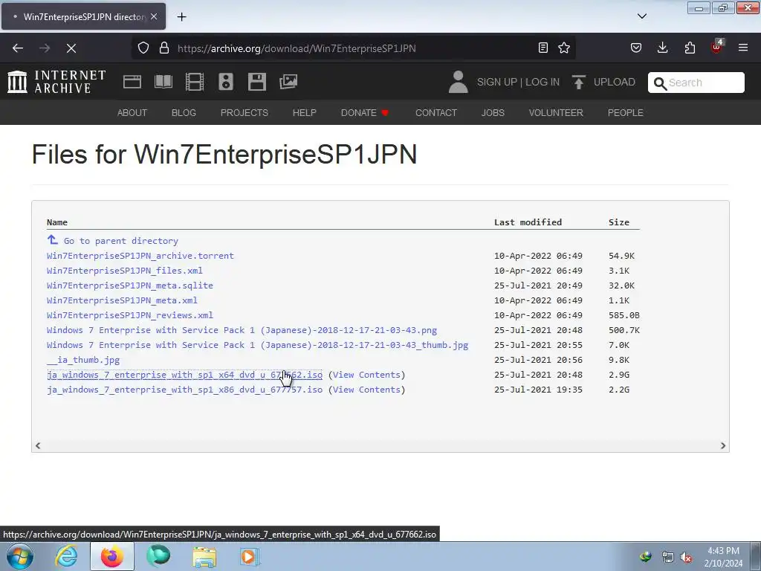Click the file list right scroll arrow
This screenshot has height=571, width=761.
click(x=722, y=446)
